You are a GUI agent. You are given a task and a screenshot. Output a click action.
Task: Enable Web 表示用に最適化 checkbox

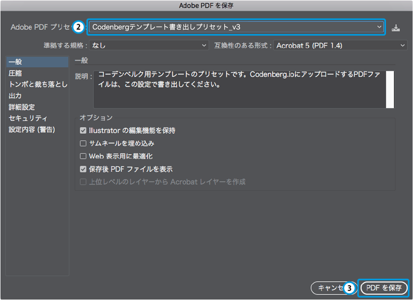pos(83,156)
